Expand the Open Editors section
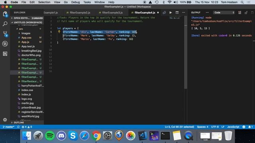Image resolution: width=255 pixels, height=143 pixels. pyautogui.click(x=27, y=18)
